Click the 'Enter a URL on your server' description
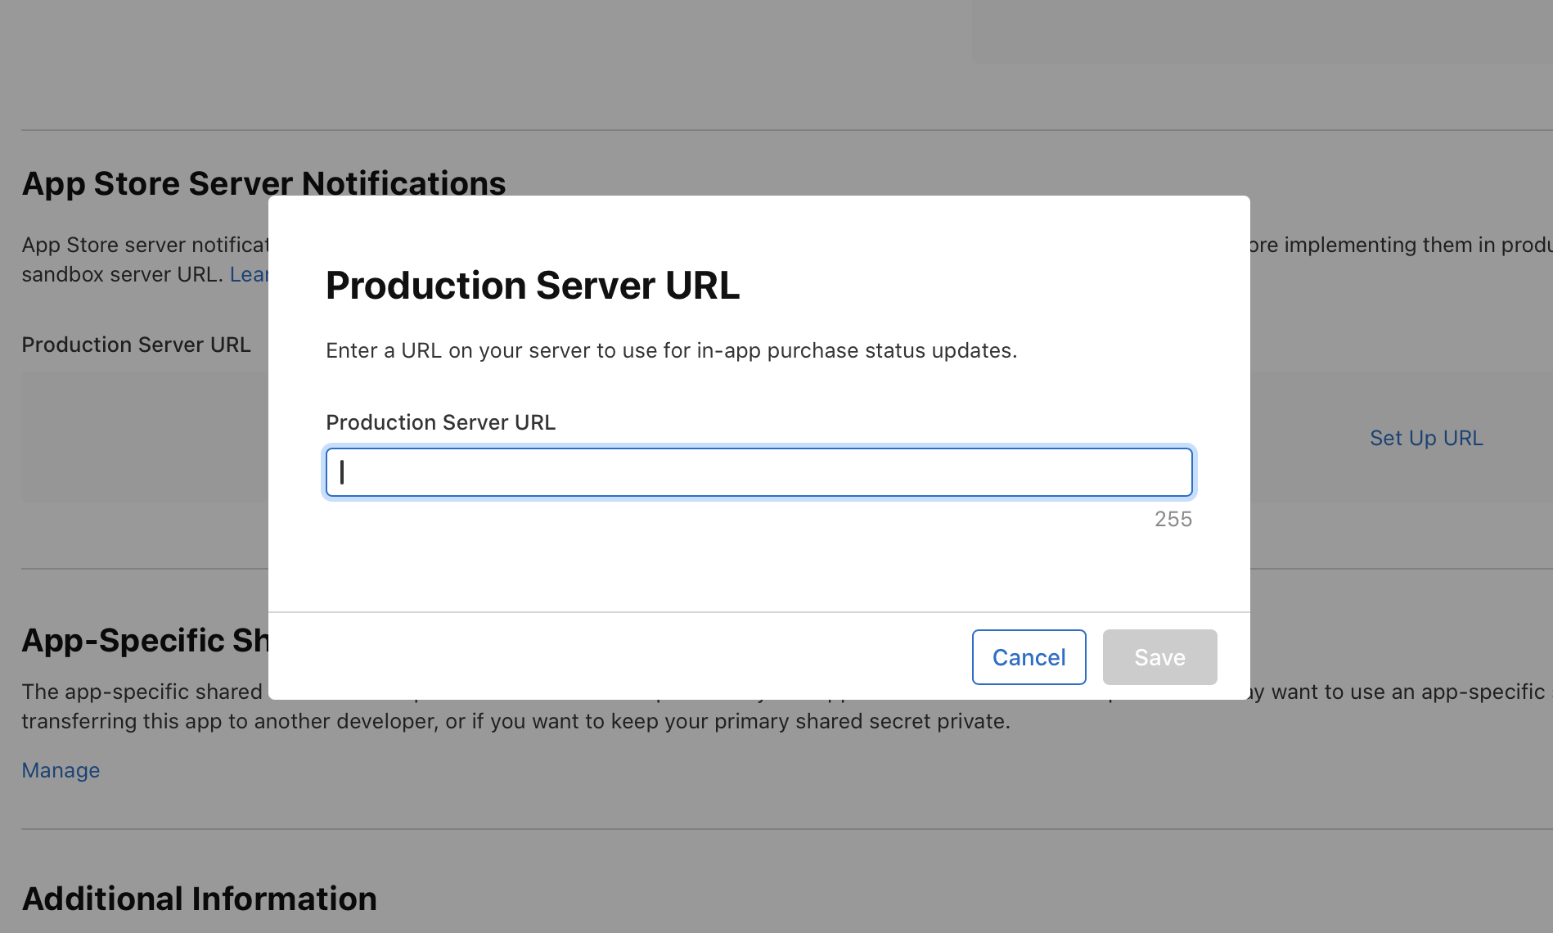The height and width of the screenshot is (933, 1553). (671, 350)
